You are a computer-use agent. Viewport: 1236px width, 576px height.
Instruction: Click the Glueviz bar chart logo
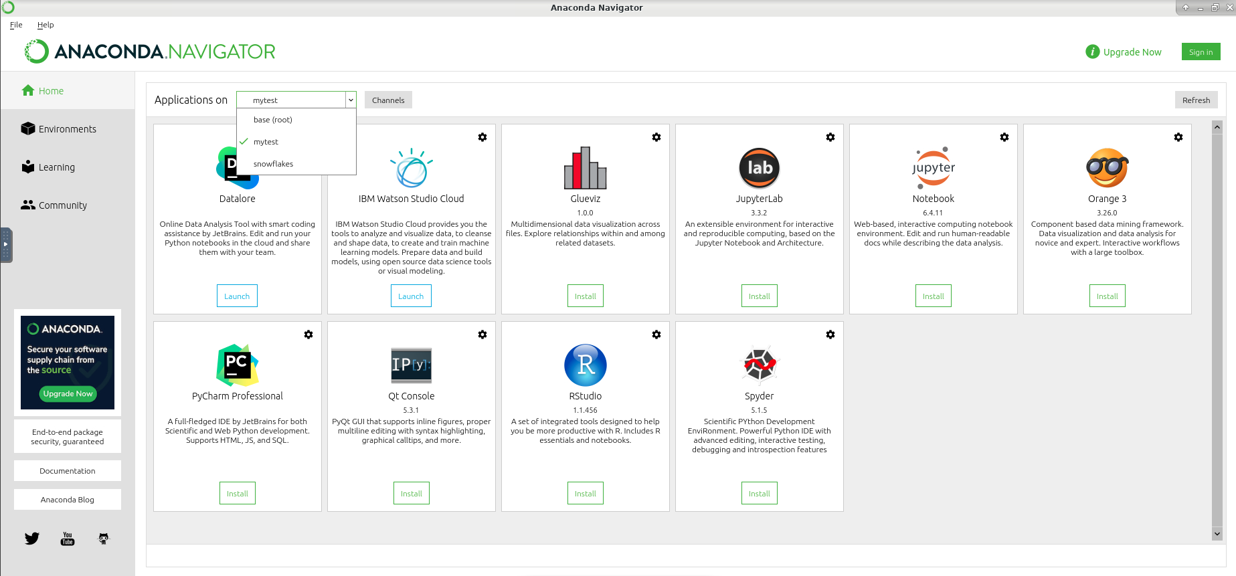click(586, 168)
